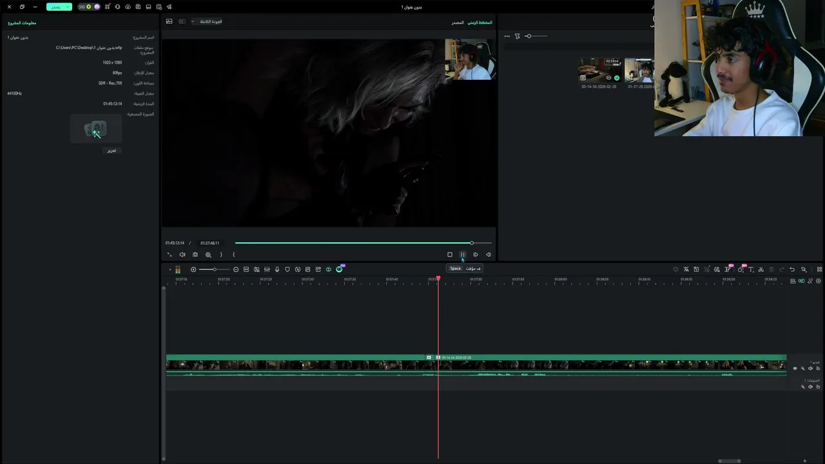Click the horizontal timeline scrollbar
Viewport: 825px width, 464px height.
[730, 461]
